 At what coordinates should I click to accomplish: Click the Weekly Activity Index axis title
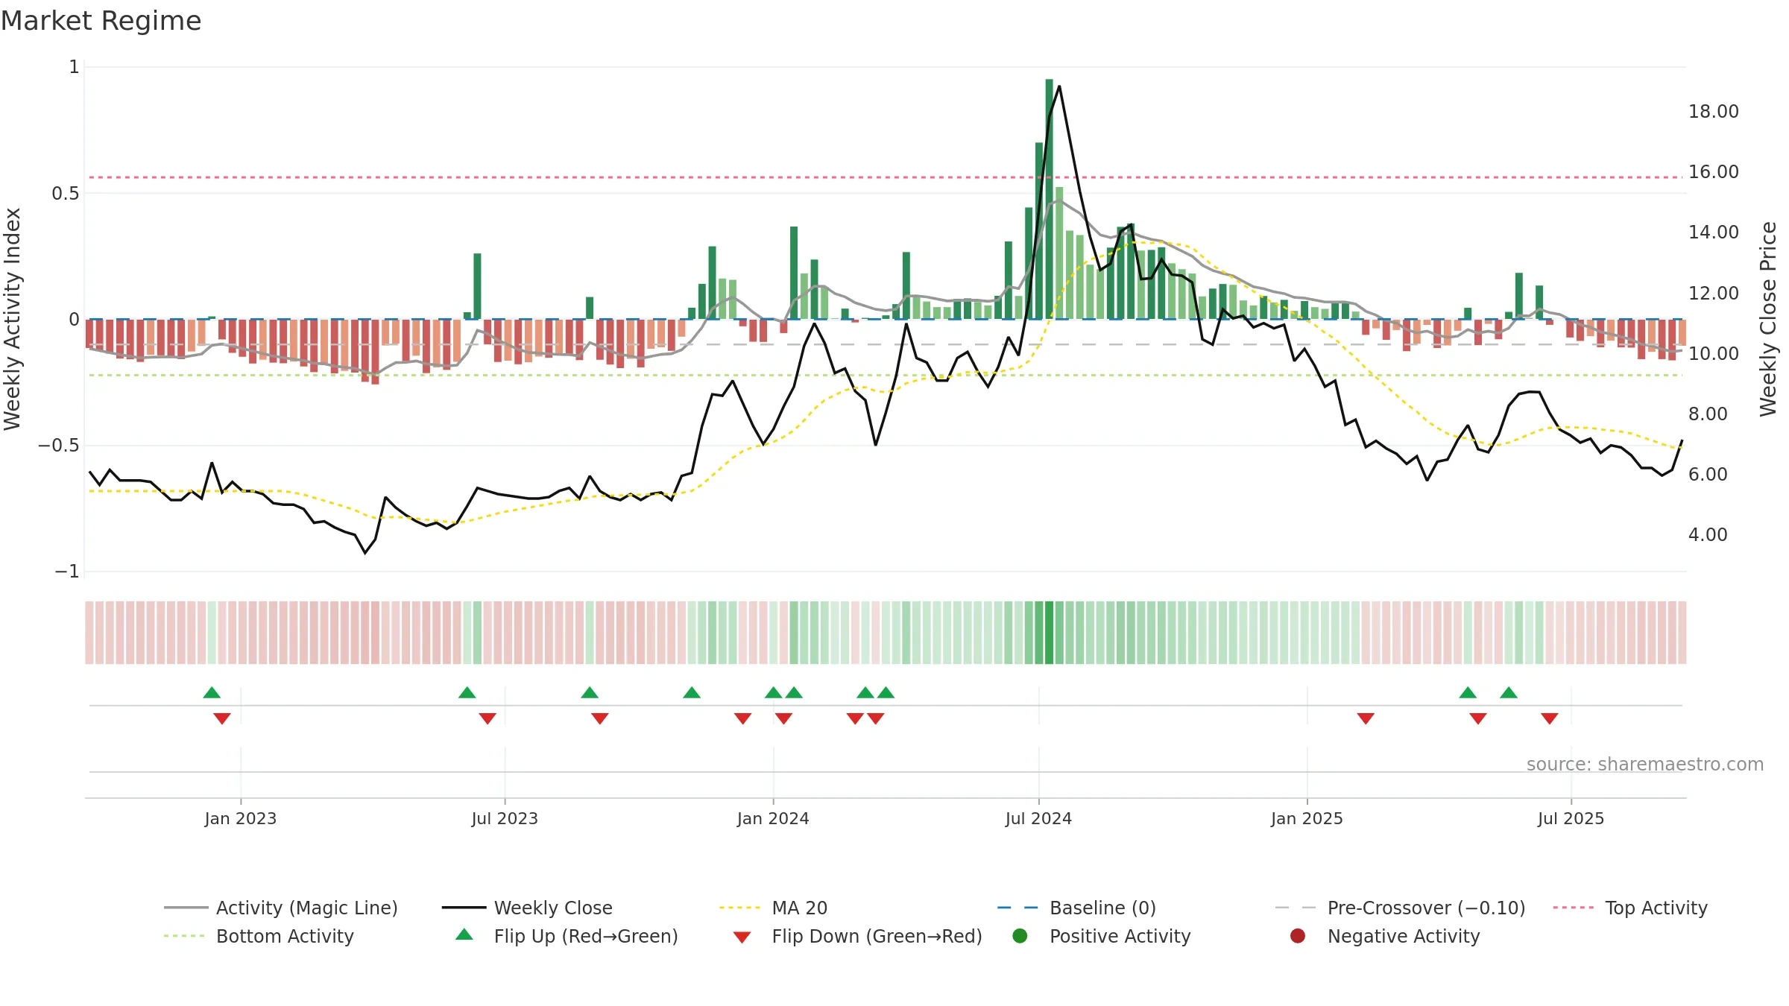click(x=13, y=319)
